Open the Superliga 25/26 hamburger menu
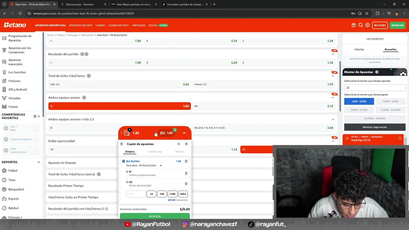Image resolution: width=409 pixels, height=230 pixels. pyautogui.click(x=347, y=139)
